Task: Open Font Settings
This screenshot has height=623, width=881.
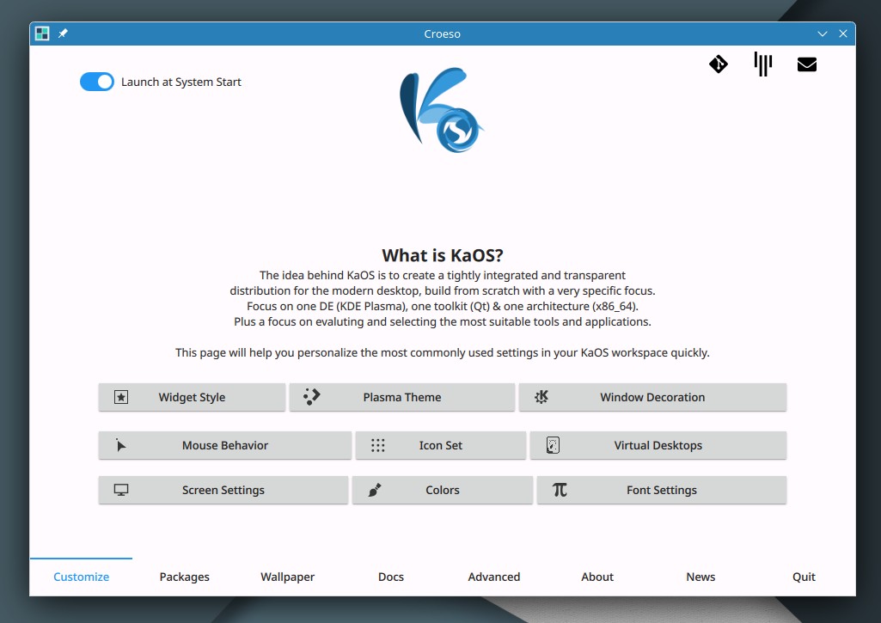Action: pos(661,490)
